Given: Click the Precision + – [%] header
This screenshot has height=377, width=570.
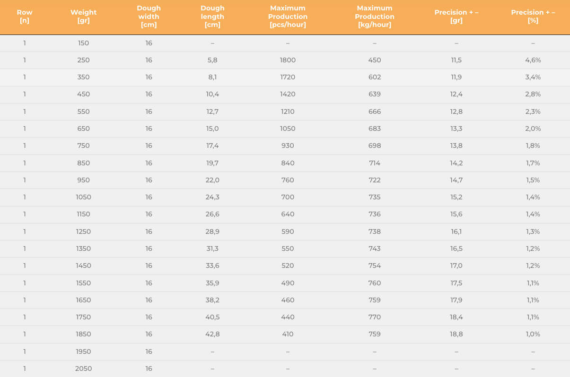Looking at the screenshot, I should (533, 17).
